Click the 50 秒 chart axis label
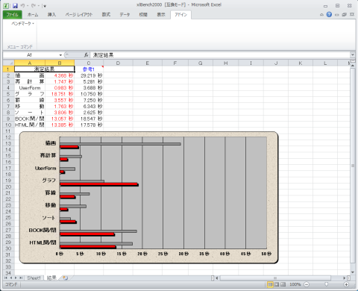Viewport: 358px width, 291px height. [x=266, y=254]
